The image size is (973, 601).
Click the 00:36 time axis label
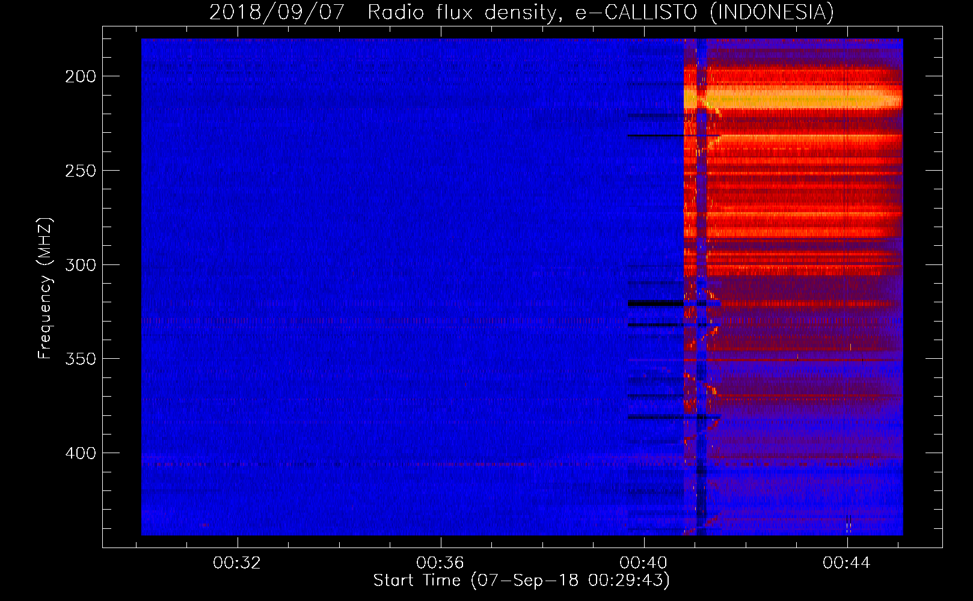click(440, 563)
